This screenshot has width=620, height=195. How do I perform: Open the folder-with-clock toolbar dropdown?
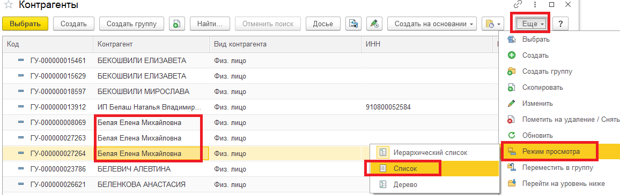tap(493, 24)
